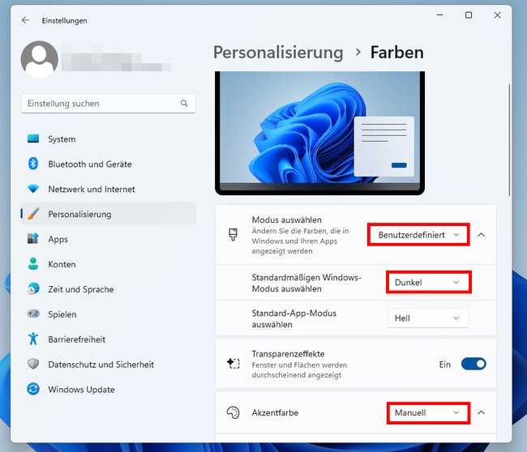
Task: Click the Wi-Fi network icon
Action: coord(33,189)
